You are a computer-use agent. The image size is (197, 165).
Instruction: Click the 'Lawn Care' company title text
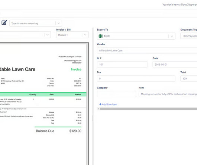tap(24, 69)
